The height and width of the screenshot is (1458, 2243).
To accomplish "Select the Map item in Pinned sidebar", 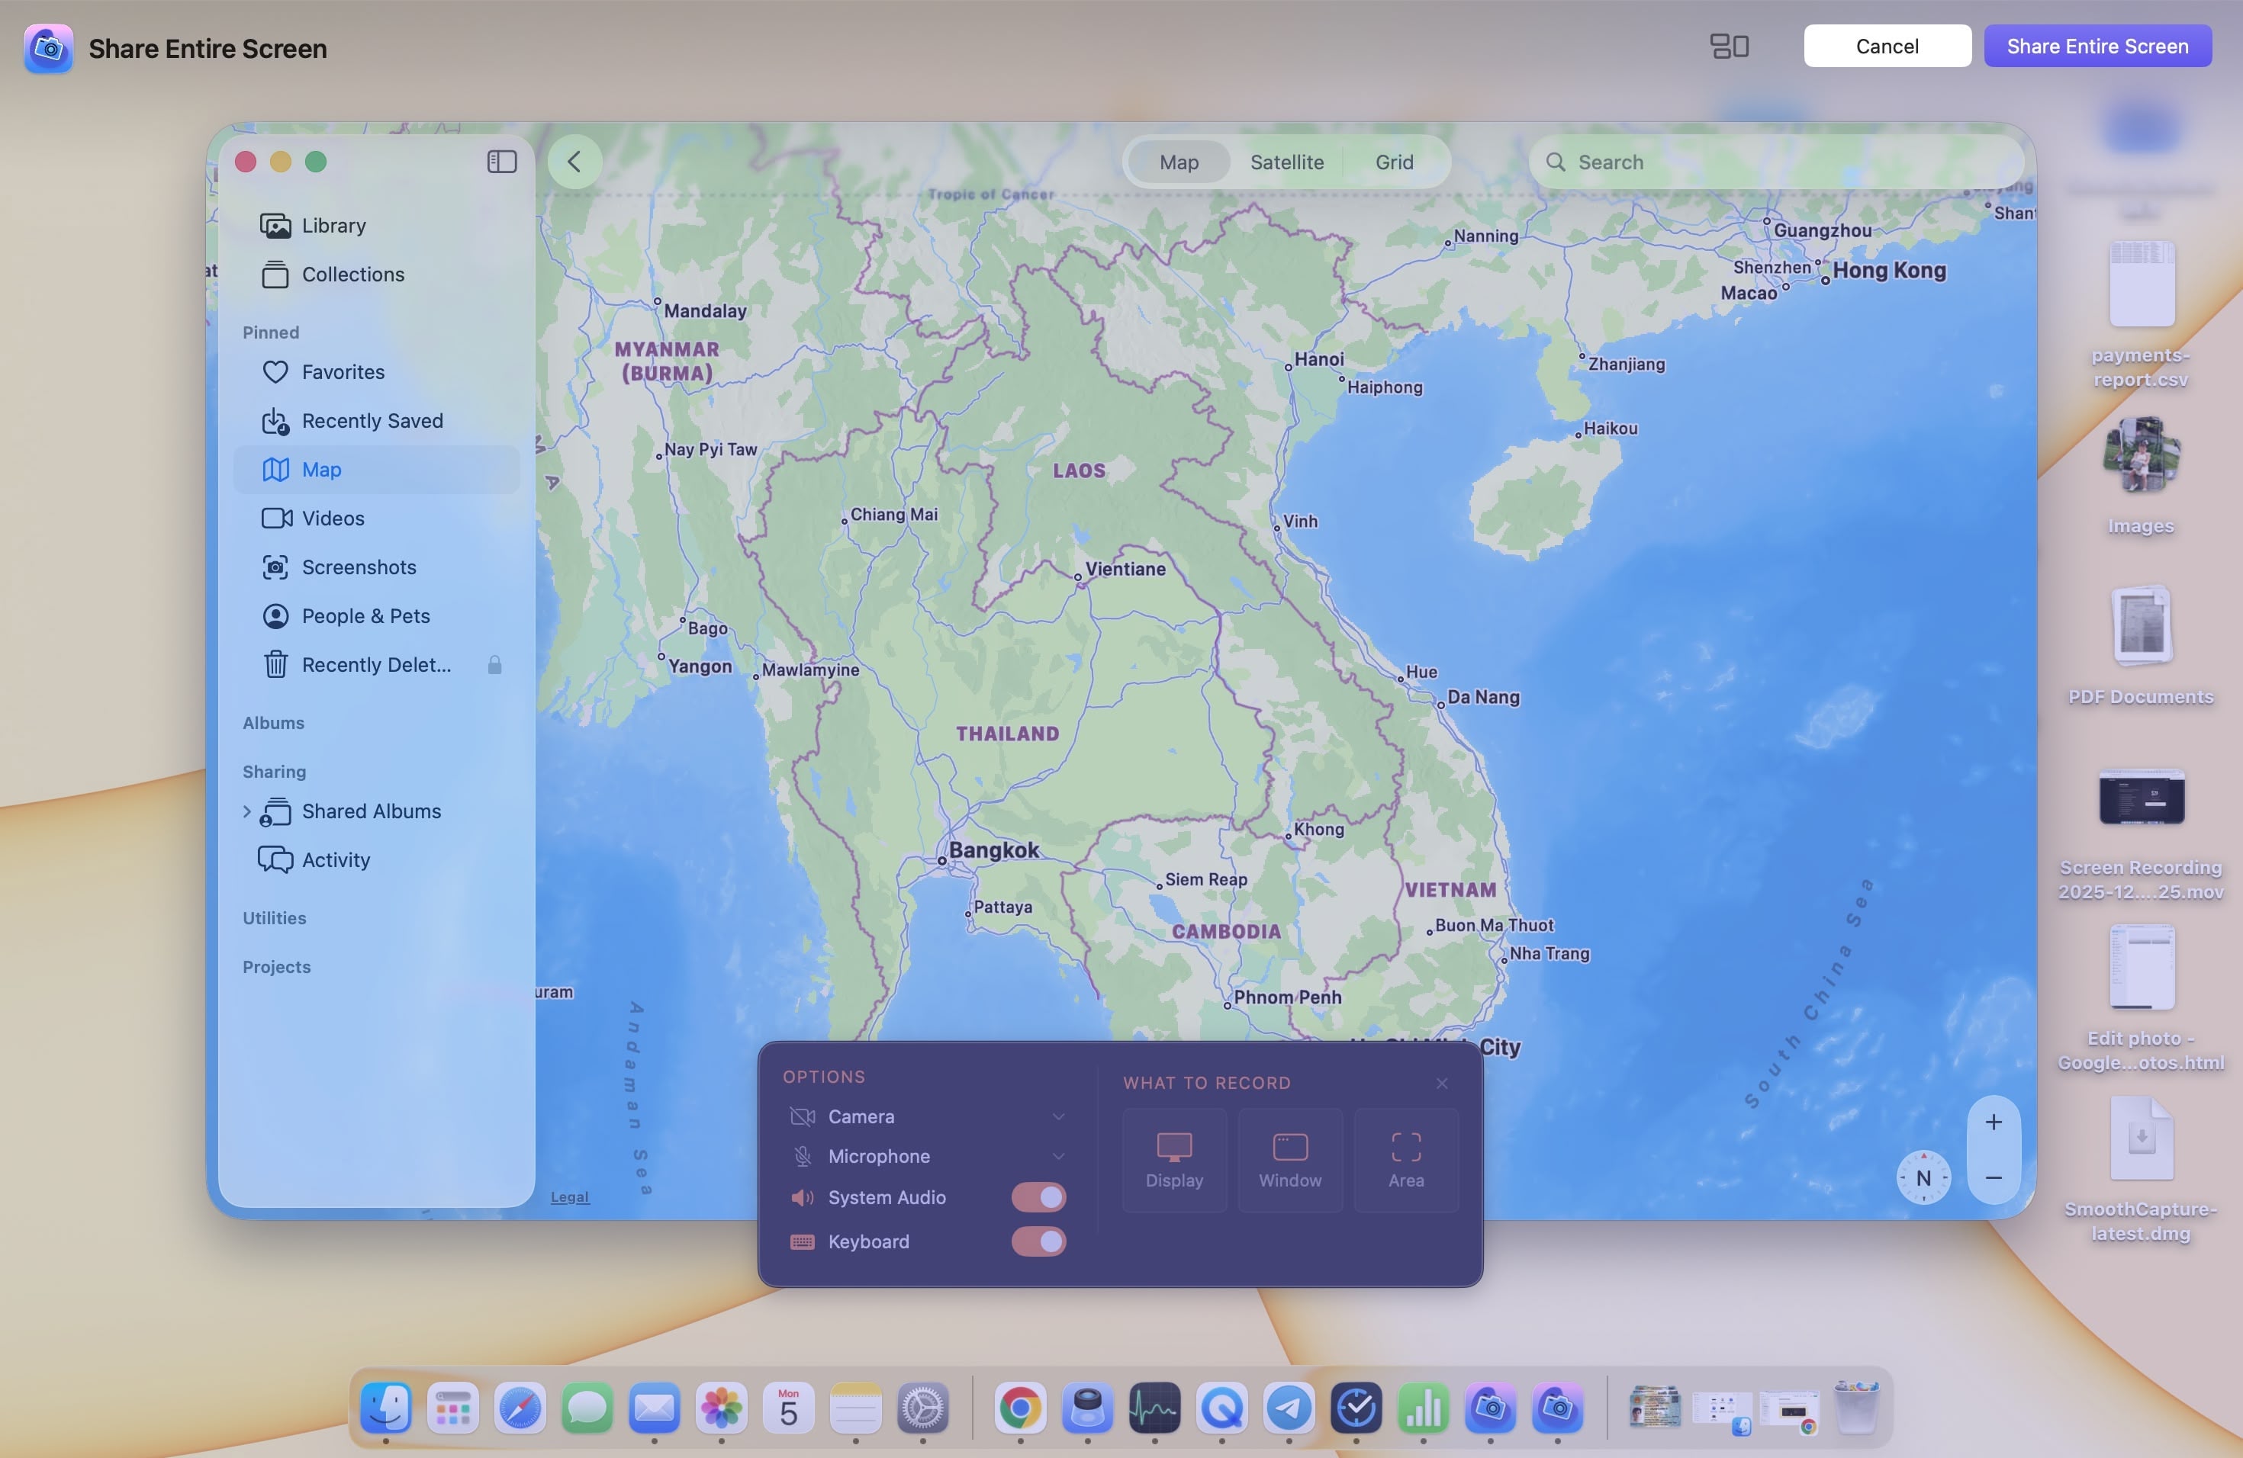I will [376, 470].
